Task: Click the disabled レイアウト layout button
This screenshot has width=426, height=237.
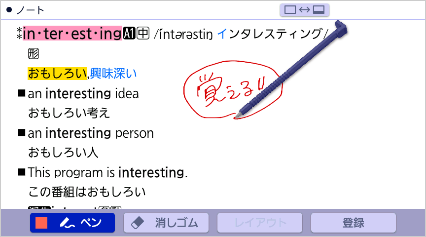Action: coord(260,223)
